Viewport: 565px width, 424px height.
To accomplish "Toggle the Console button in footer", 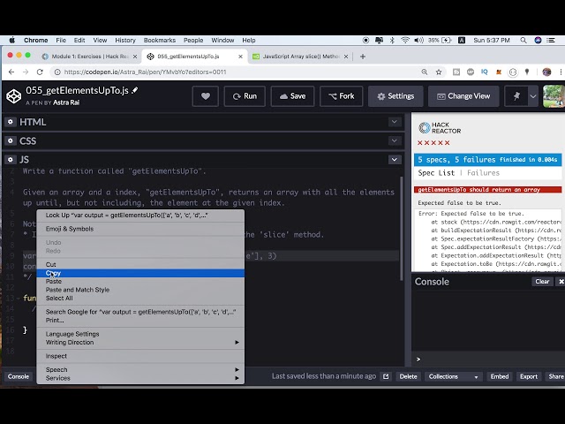I will 19,376.
